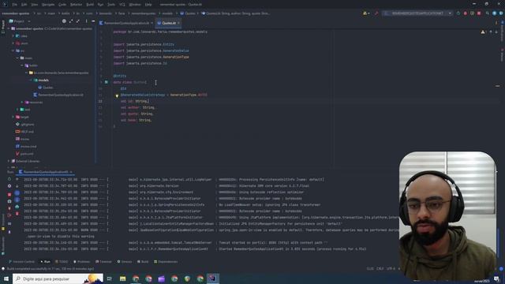
Task: Open the Build menu
Action: click(90, 5)
